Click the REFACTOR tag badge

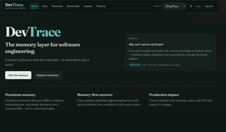pyautogui.click(x=135, y=65)
